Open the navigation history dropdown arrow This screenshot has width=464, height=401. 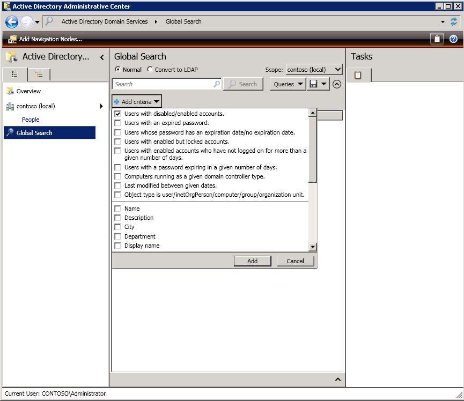[x=38, y=22]
